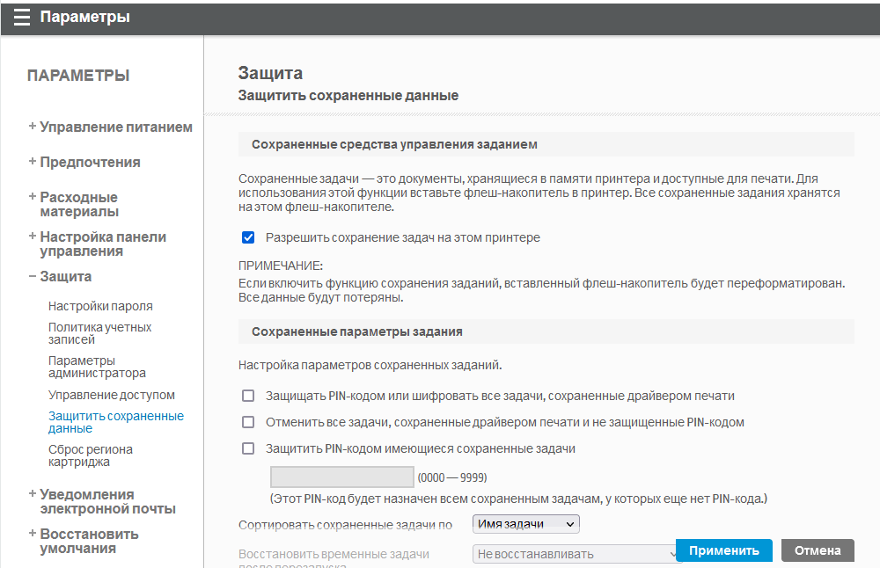Select Управление доступом menu item
Image resolution: width=880 pixels, height=568 pixels.
pos(112,395)
